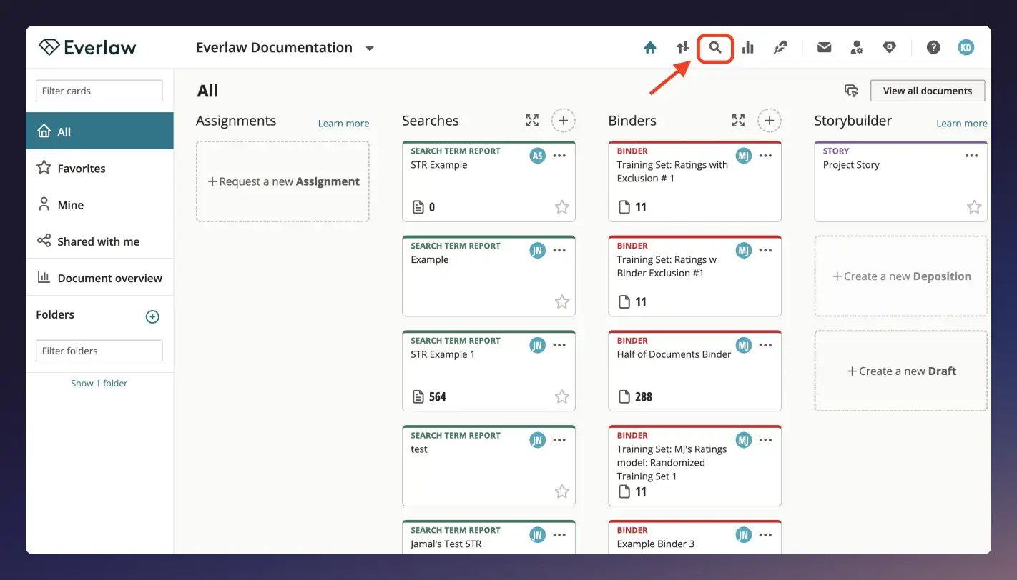Open options menu on Training Set: Ratings binder
Viewport: 1017px width, 580px height.
pos(766,155)
